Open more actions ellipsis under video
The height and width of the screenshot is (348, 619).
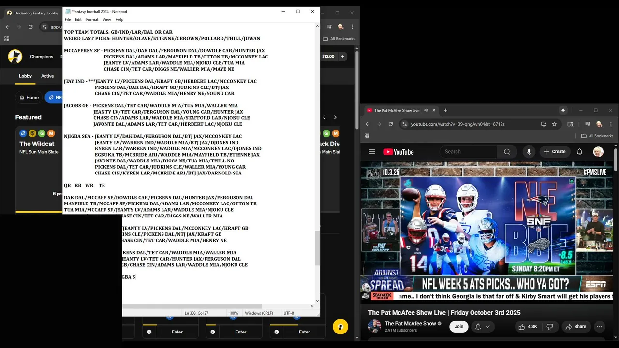click(600, 327)
